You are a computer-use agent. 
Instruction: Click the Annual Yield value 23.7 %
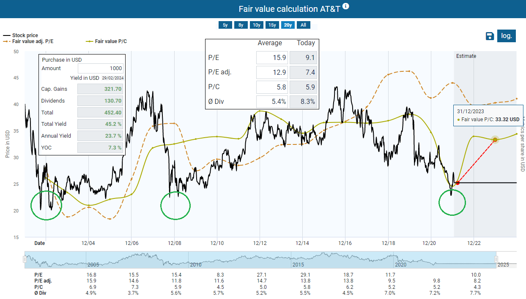click(x=101, y=136)
